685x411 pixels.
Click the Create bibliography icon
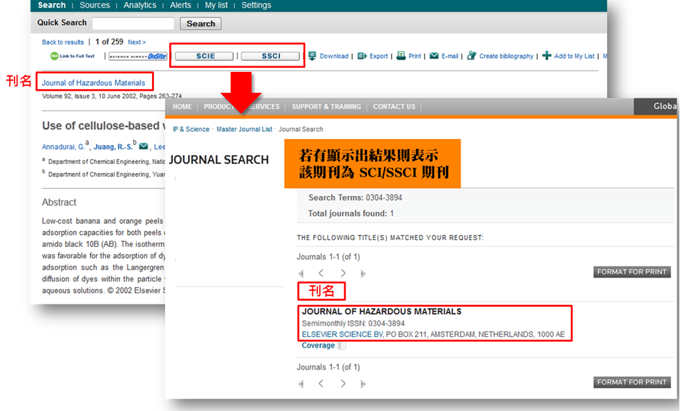coord(471,56)
